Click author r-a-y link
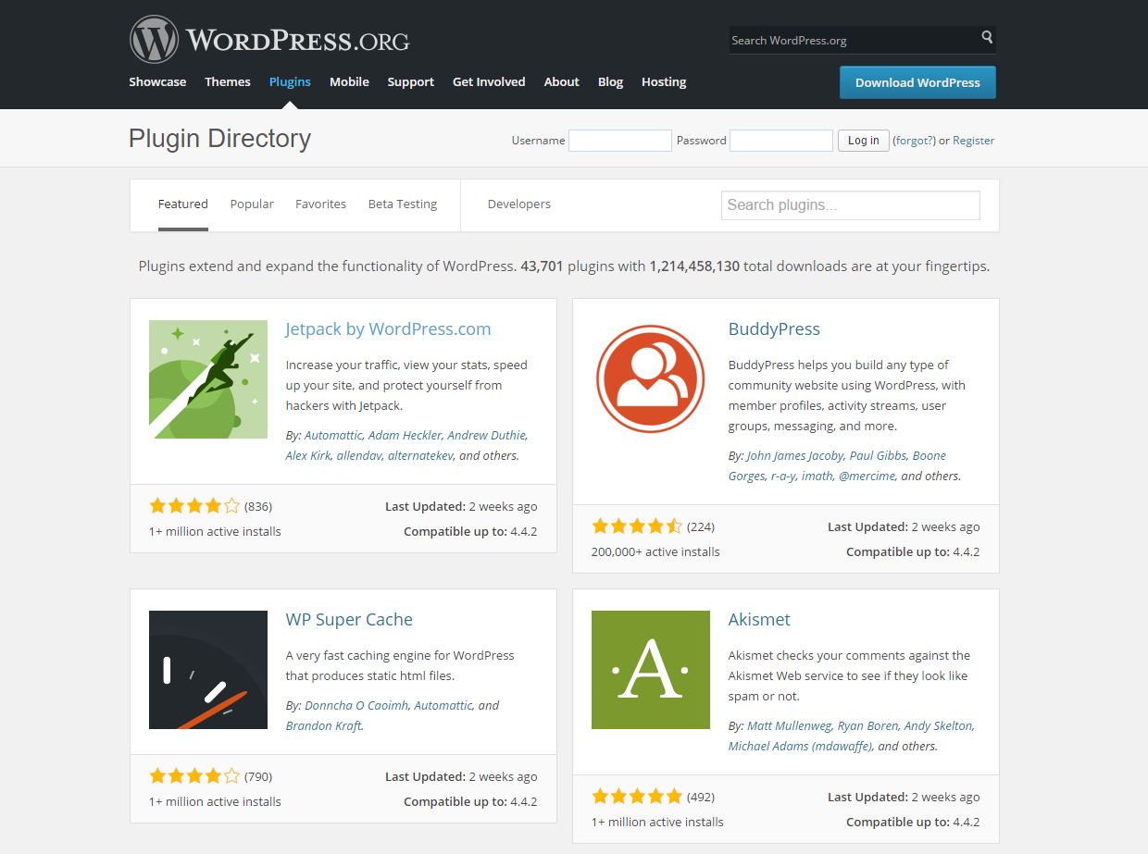Image resolution: width=1148 pixels, height=854 pixels. click(783, 476)
